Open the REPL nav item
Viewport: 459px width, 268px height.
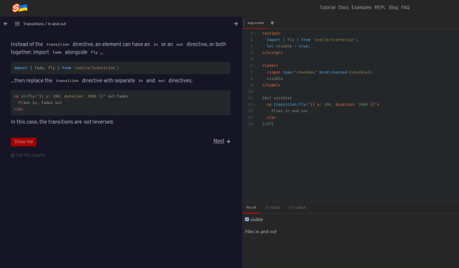pos(380,7)
